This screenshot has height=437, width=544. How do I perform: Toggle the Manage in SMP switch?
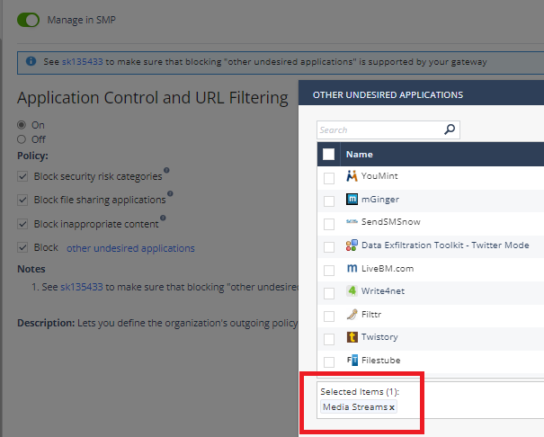tap(28, 20)
